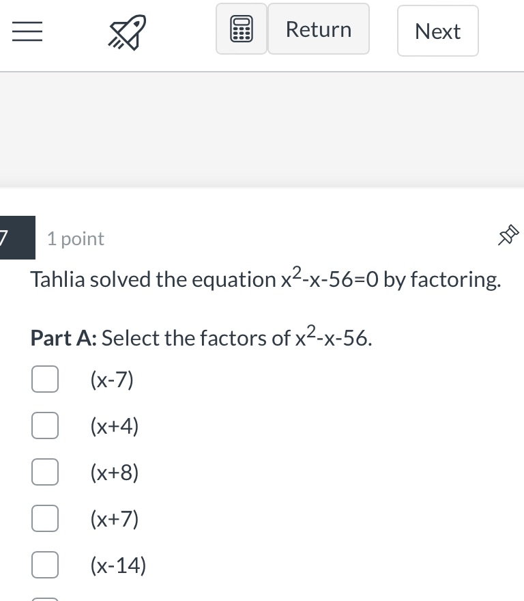
Task: Click the Return button
Action: (319, 29)
